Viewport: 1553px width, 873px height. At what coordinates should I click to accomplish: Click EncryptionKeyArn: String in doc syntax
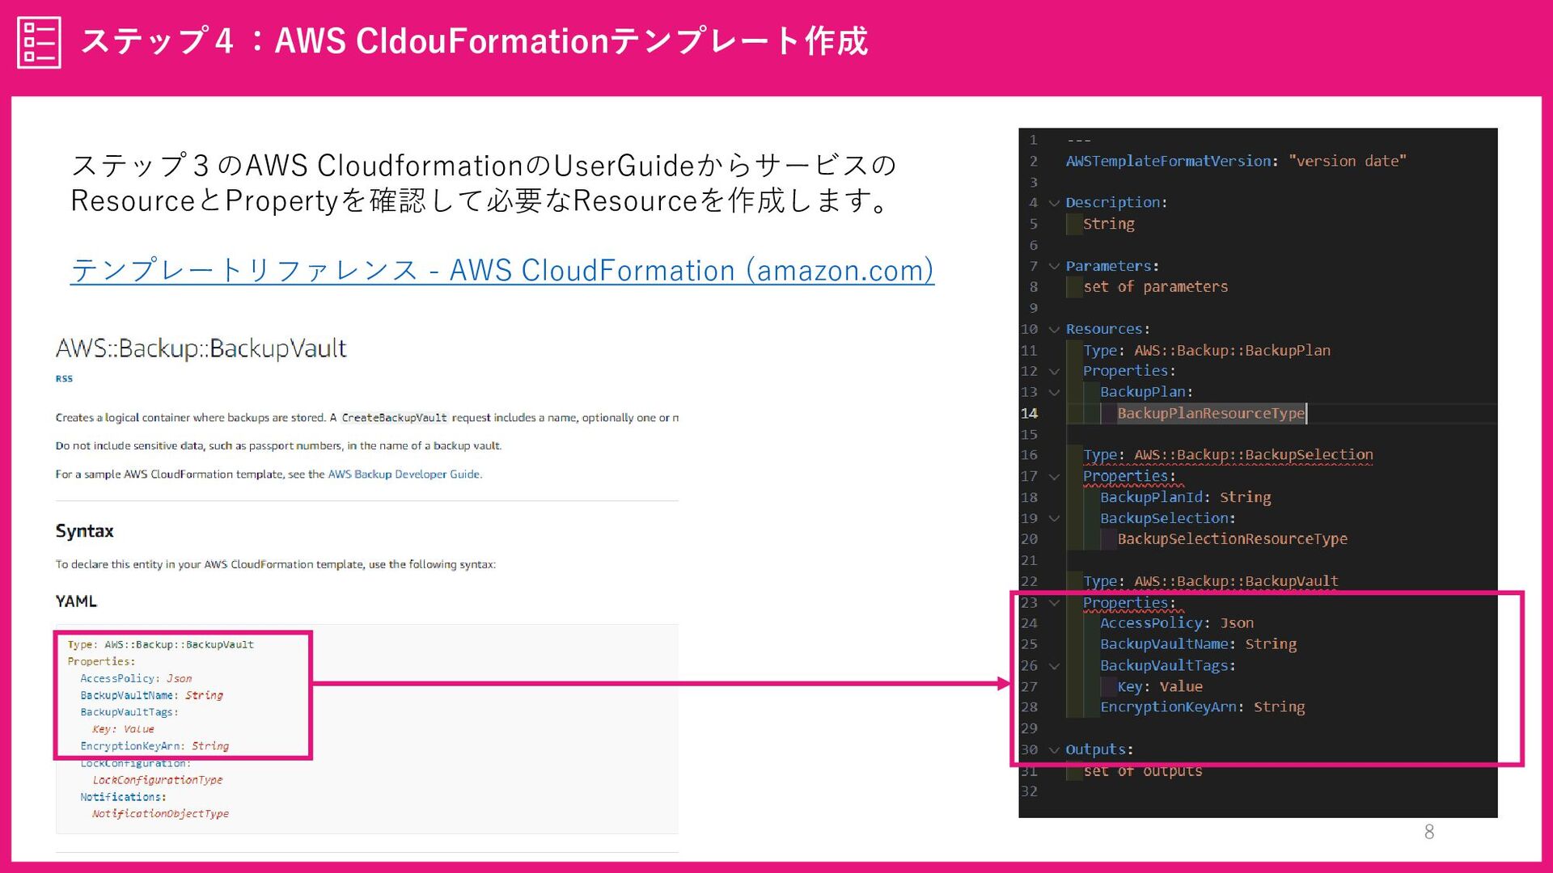154,746
